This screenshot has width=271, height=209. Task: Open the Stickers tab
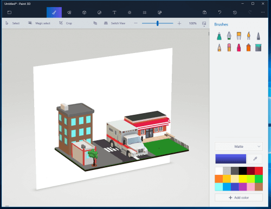click(x=99, y=12)
